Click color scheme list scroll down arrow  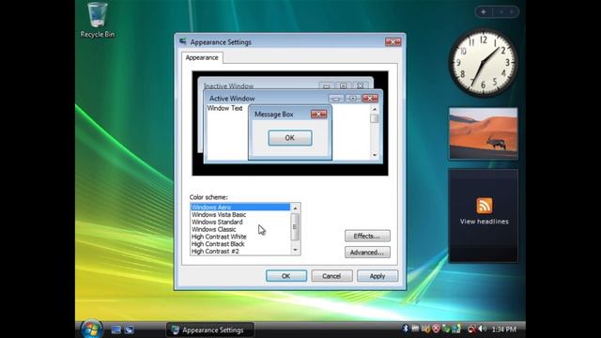pyautogui.click(x=295, y=251)
